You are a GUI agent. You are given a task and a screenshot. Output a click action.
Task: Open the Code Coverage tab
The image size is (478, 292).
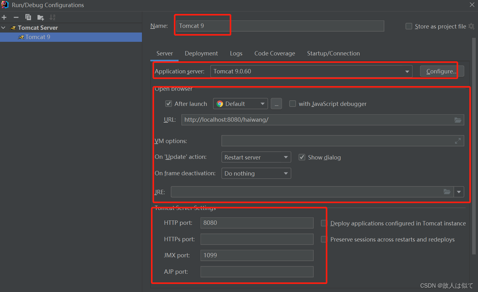click(275, 53)
